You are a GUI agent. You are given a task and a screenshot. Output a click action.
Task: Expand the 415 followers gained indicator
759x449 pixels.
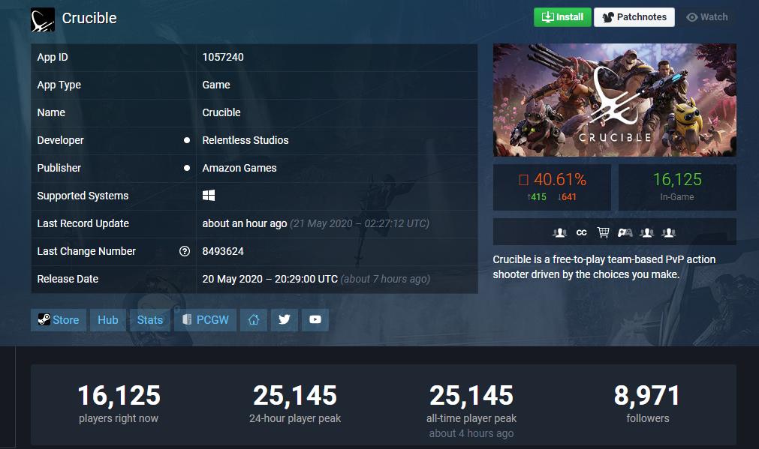[538, 196]
